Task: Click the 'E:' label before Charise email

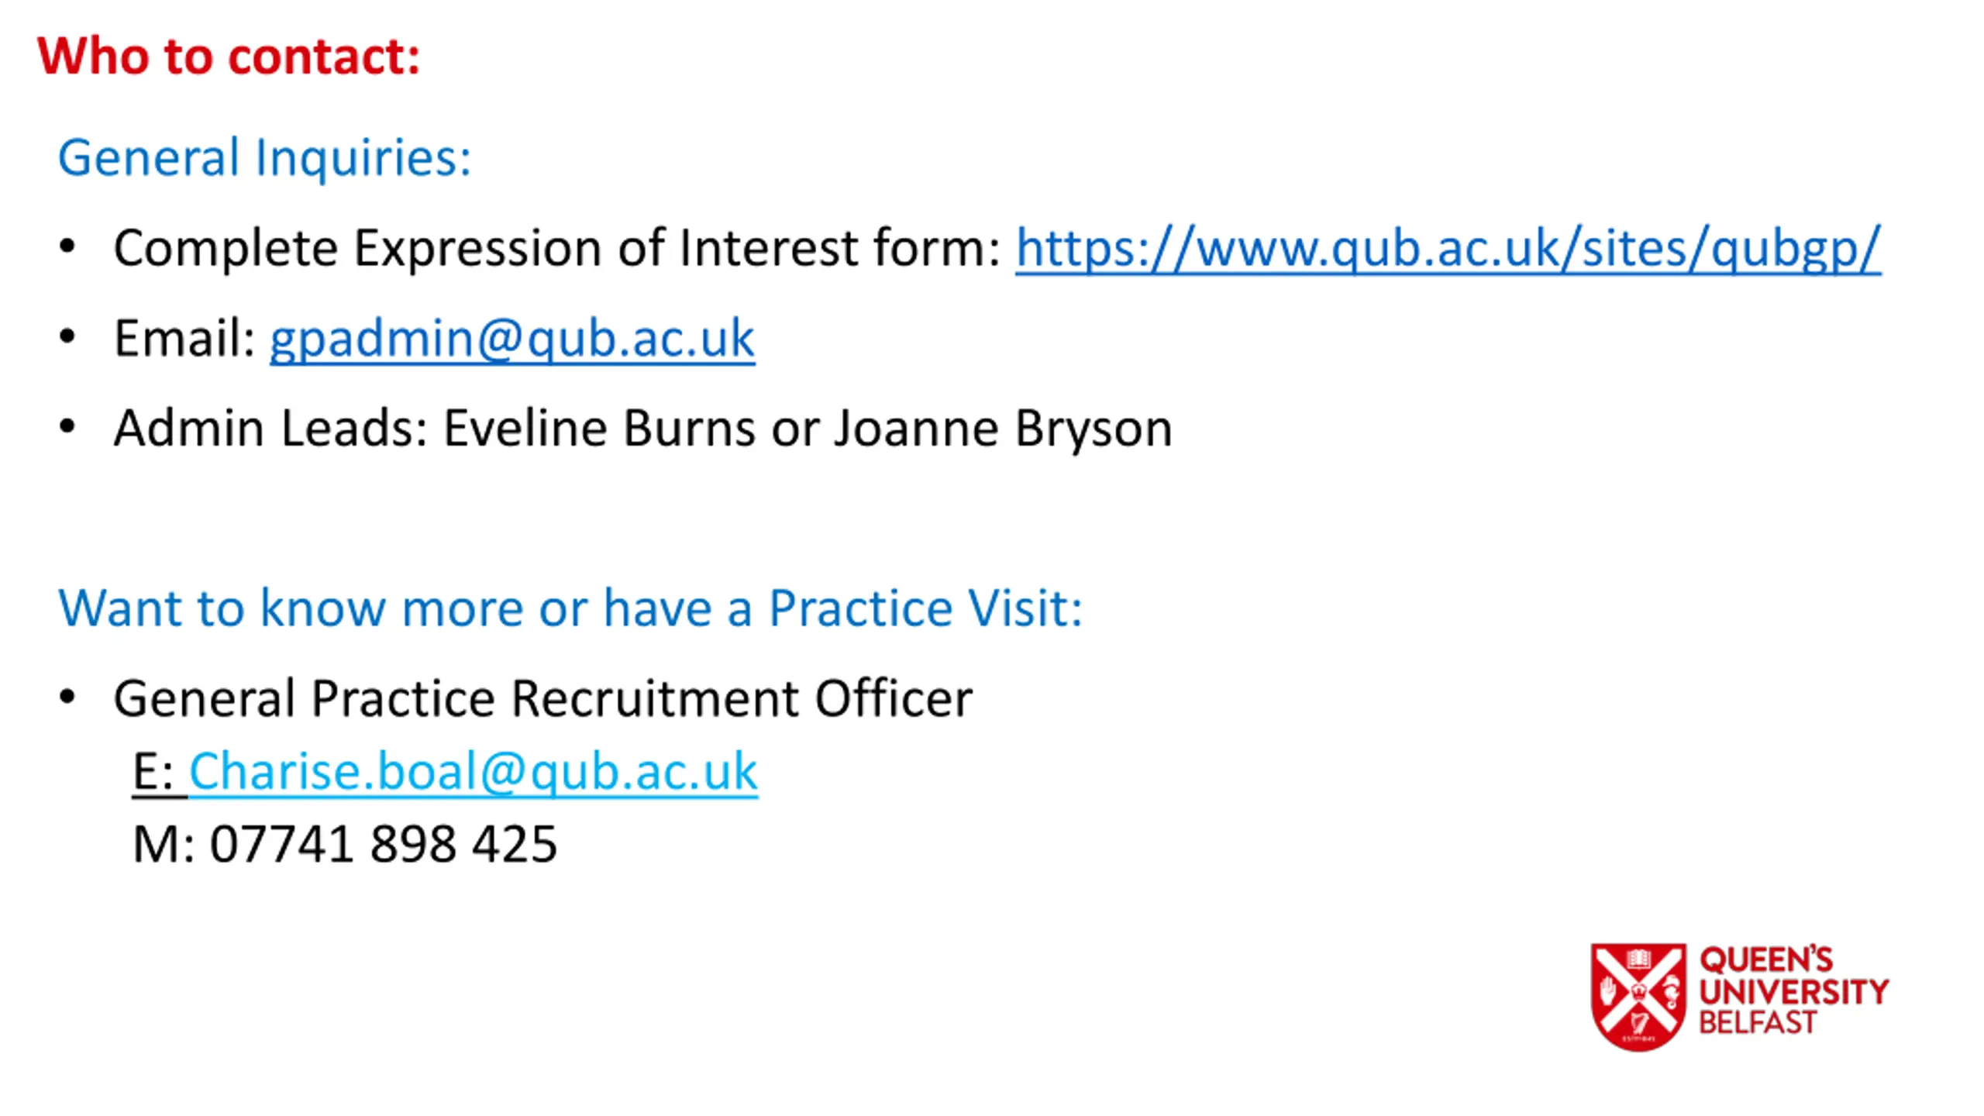Action: point(153,772)
